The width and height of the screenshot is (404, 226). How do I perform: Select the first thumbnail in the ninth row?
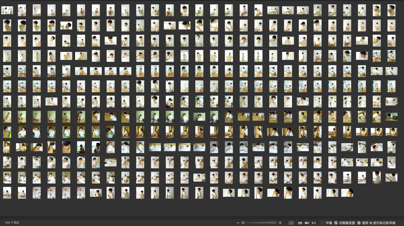[7, 132]
